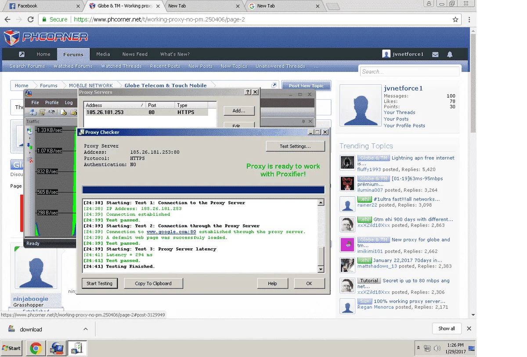The width and height of the screenshot is (527, 357).
Task: Click the Proxifier icon in the taskbar
Action: [x=58, y=348]
